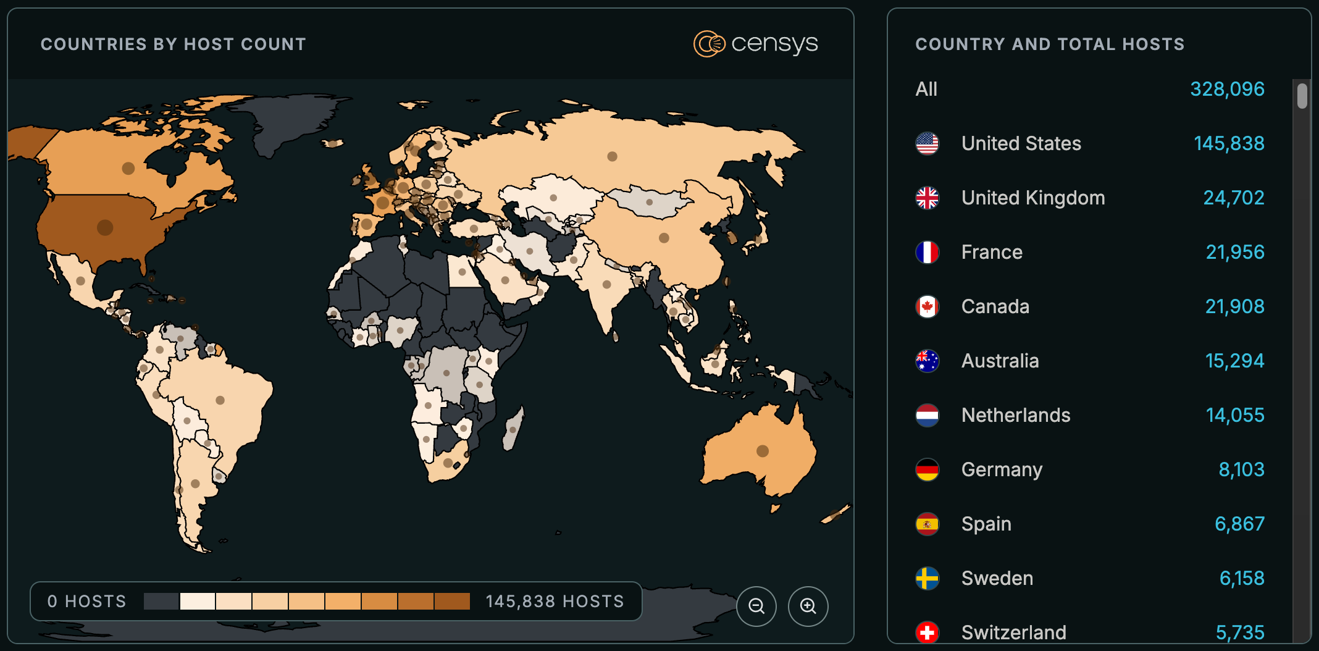This screenshot has width=1319, height=651.
Task: Click the Australia flag icon
Action: click(927, 361)
